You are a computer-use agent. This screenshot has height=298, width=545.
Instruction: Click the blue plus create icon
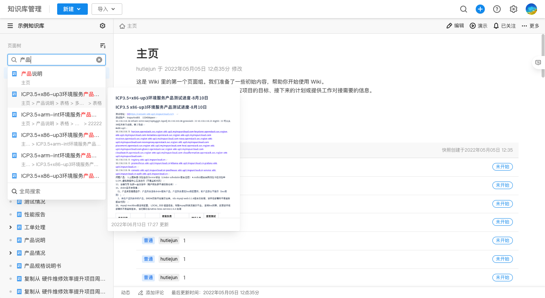(x=480, y=9)
